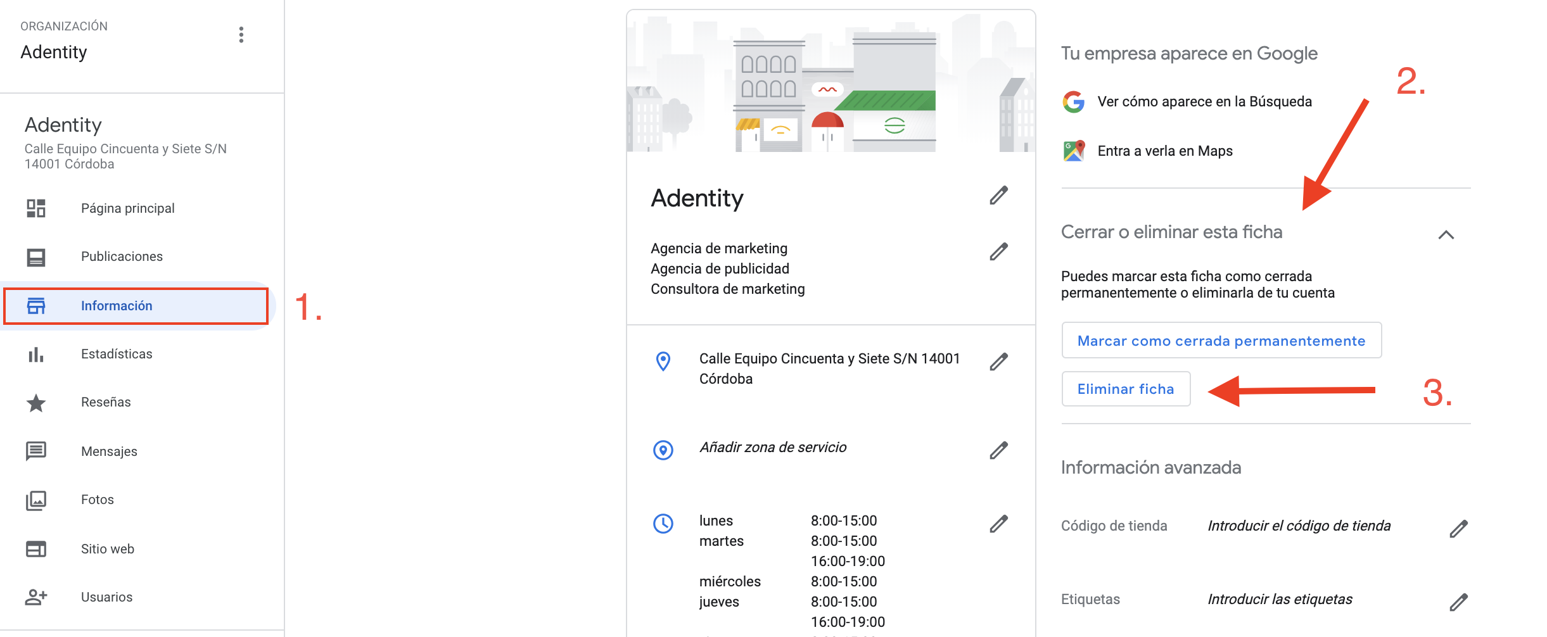Click the 'Marcar como cerrada permanentemente' button
This screenshot has height=637, width=1547.
click(x=1221, y=341)
